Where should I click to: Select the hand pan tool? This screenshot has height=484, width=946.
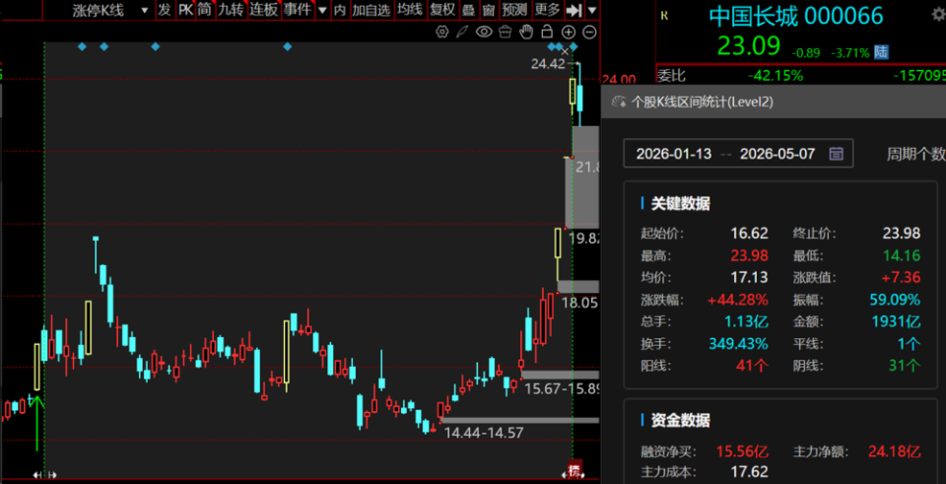[526, 32]
